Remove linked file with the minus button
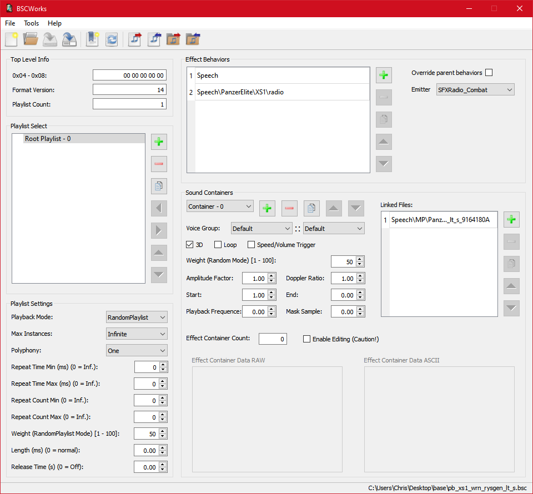 [x=511, y=241]
